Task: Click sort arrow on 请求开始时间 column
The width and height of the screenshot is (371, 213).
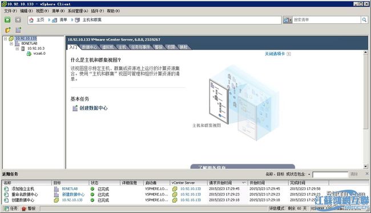Action: point(244,183)
